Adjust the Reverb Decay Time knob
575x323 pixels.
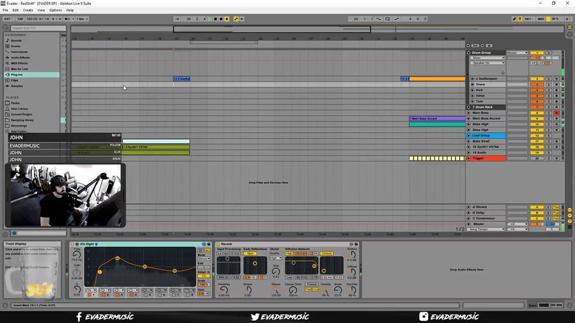coord(292,290)
